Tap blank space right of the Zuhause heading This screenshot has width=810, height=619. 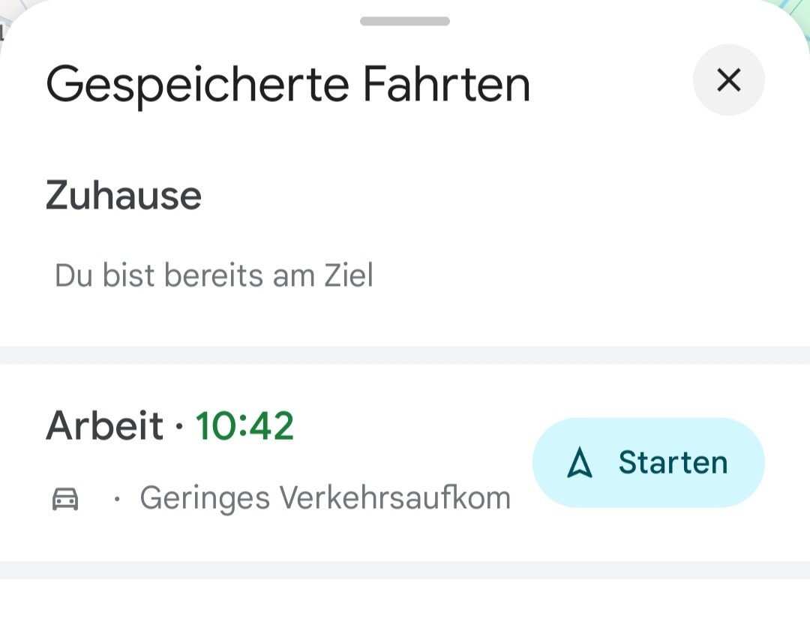(x=487, y=196)
